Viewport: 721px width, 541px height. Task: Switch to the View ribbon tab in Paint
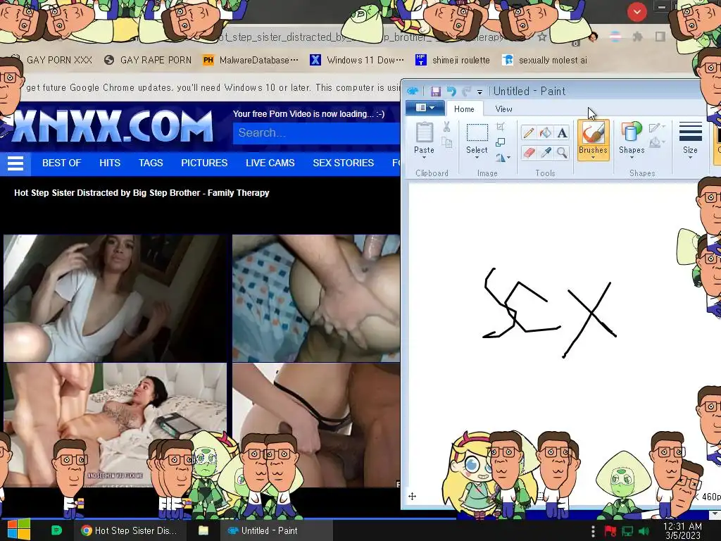click(x=503, y=109)
